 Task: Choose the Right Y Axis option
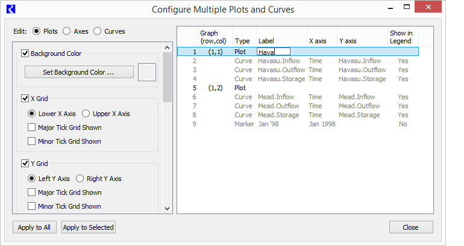click(x=80, y=179)
